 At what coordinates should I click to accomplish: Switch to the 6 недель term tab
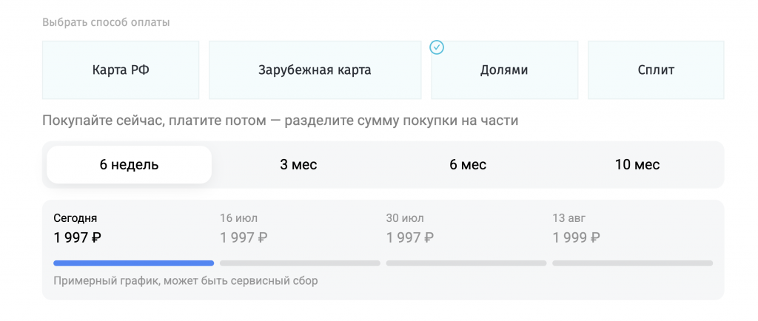[129, 165]
